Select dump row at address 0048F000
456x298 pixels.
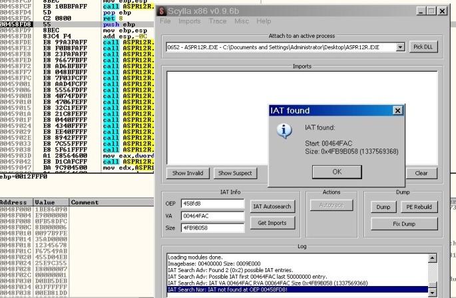coord(77,209)
